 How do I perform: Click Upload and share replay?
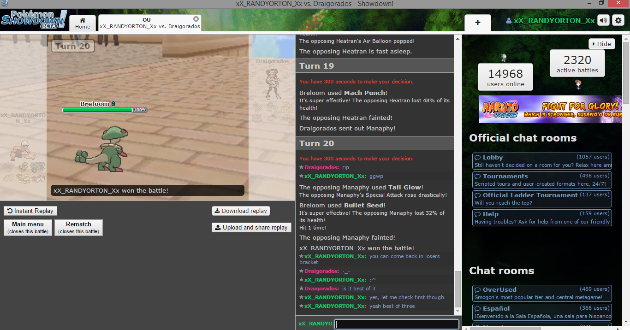251,227
